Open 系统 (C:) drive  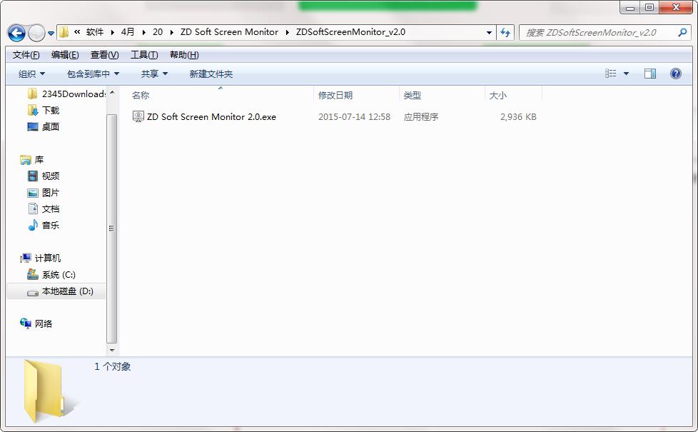point(51,274)
